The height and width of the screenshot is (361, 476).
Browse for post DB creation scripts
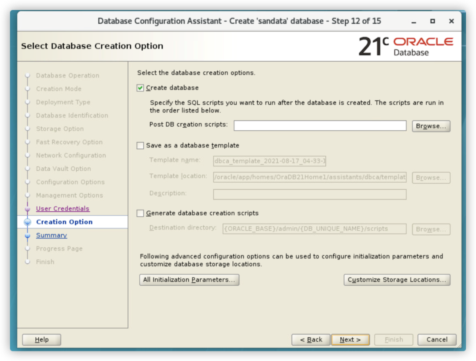(431, 126)
